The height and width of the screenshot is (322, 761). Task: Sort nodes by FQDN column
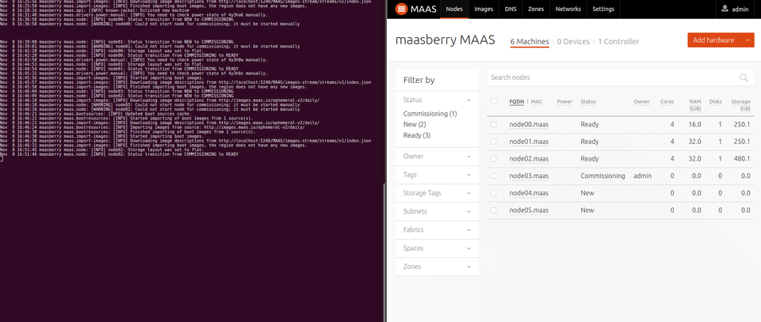coord(516,102)
